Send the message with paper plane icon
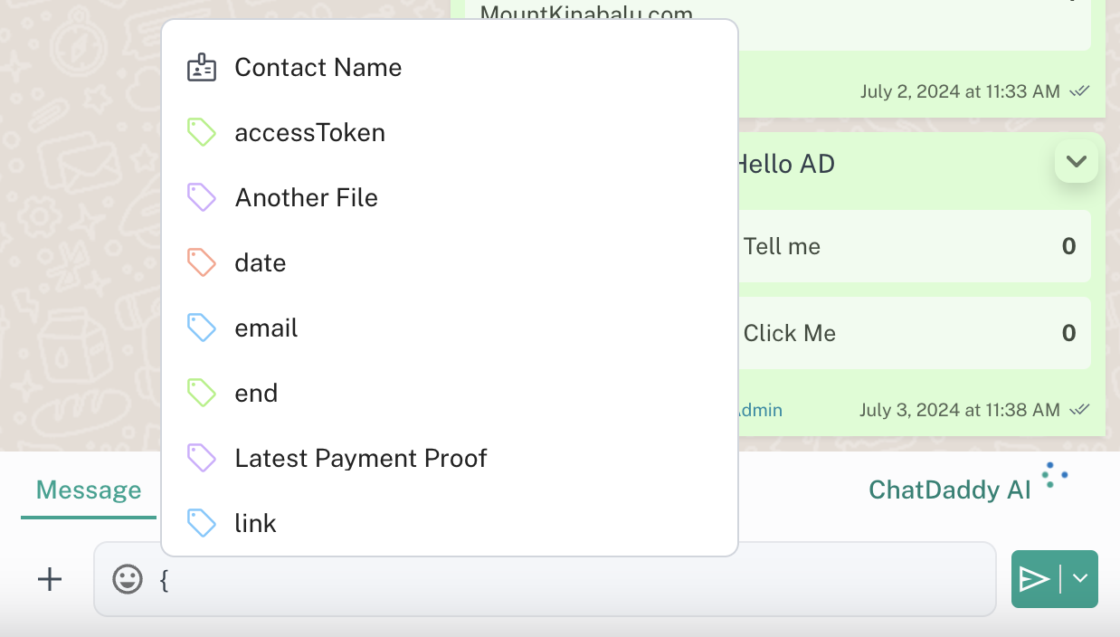 tap(1034, 579)
